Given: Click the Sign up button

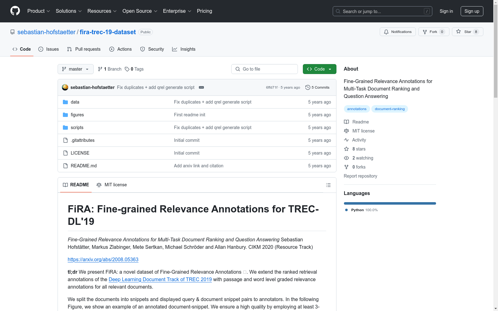Looking at the screenshot, I should [472, 11].
